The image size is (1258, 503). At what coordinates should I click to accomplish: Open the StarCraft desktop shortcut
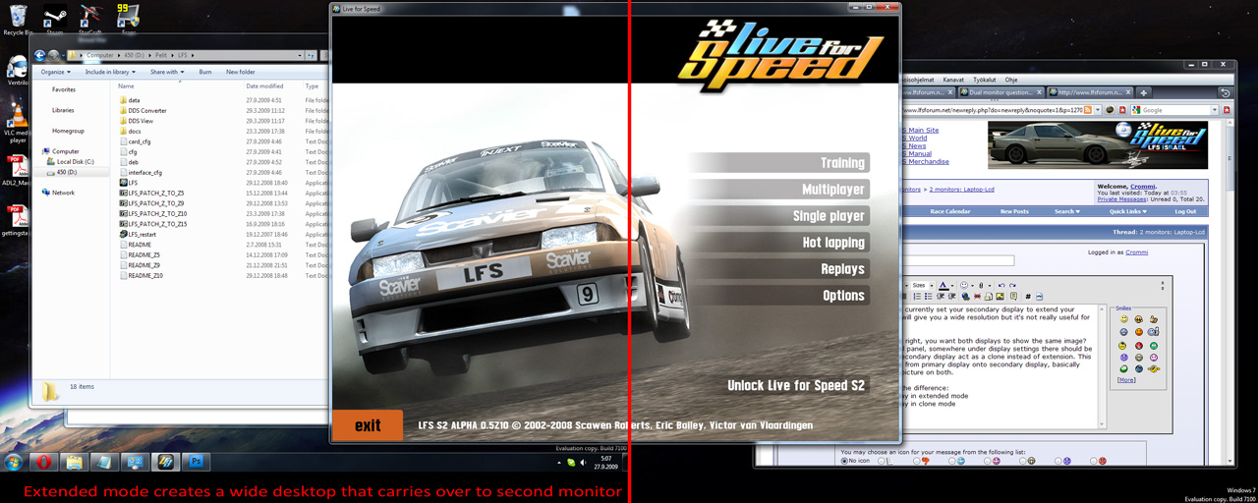[x=90, y=18]
